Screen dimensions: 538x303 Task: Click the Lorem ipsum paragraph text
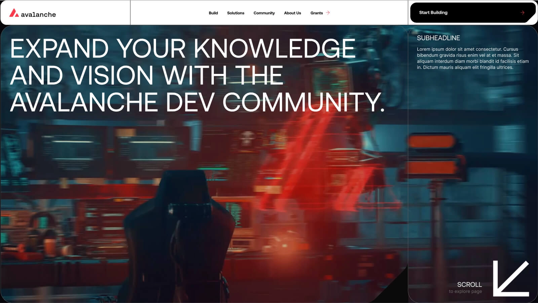coord(472,58)
